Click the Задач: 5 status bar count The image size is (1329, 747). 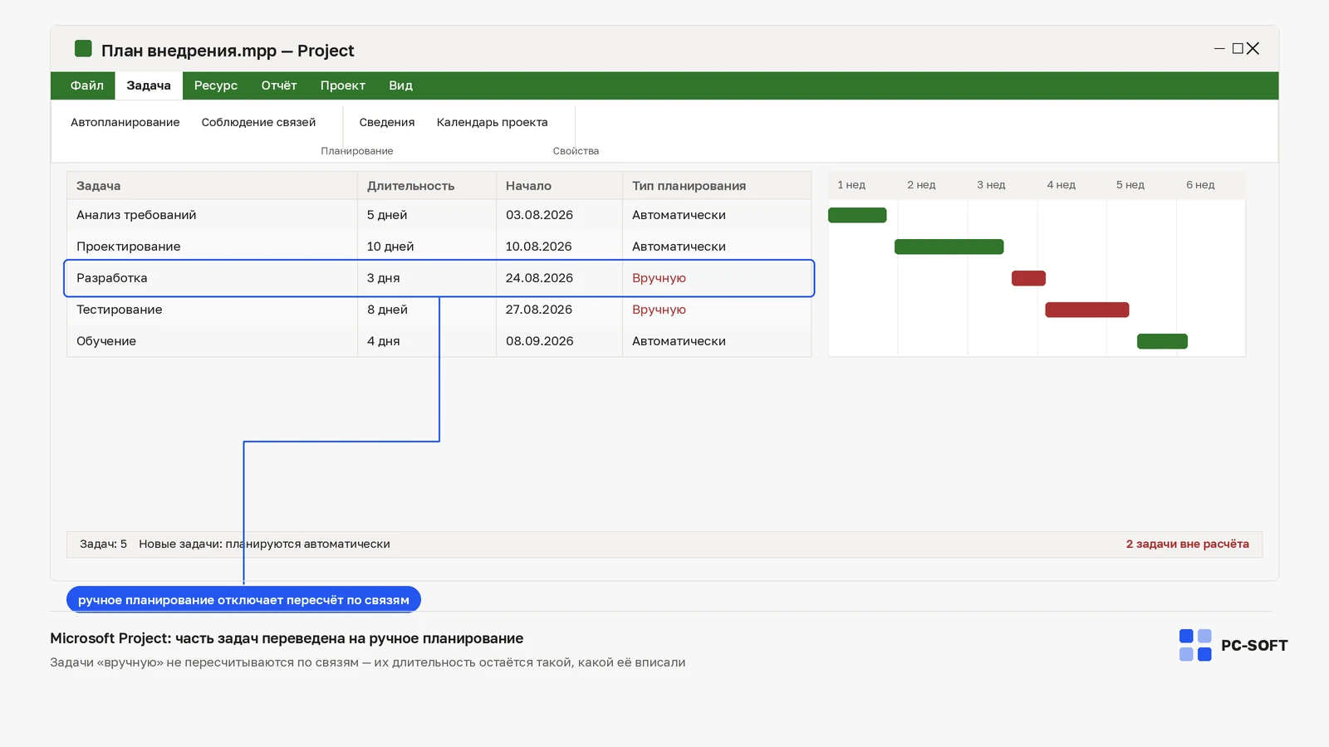click(103, 544)
